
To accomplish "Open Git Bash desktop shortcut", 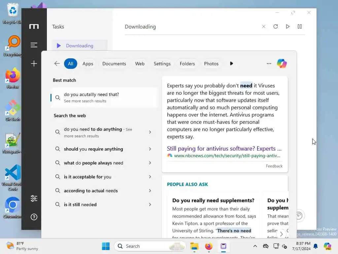I will point(13,110).
